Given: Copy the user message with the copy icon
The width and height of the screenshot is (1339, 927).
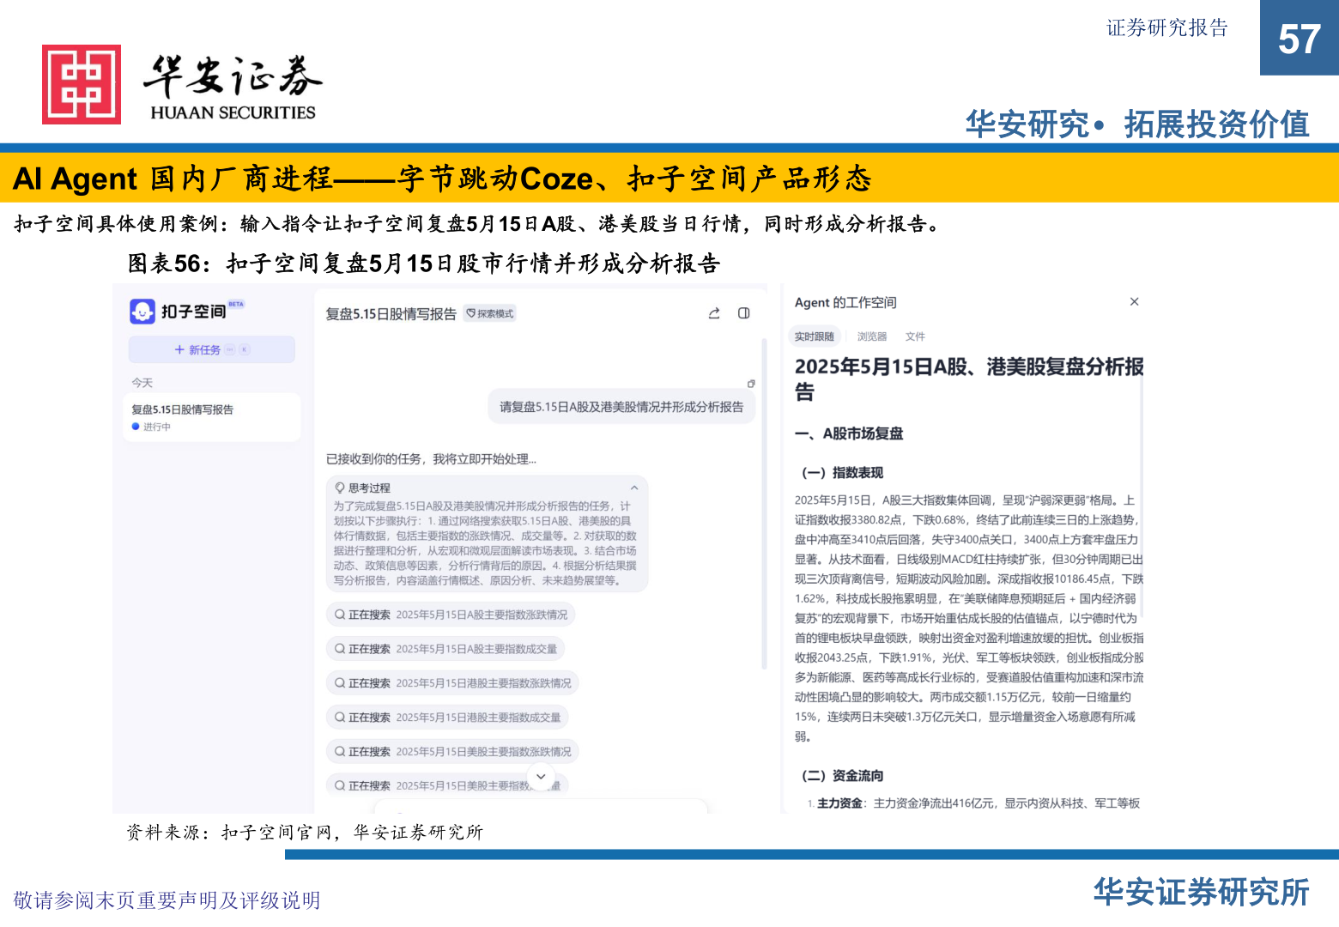Looking at the screenshot, I should click(x=751, y=384).
